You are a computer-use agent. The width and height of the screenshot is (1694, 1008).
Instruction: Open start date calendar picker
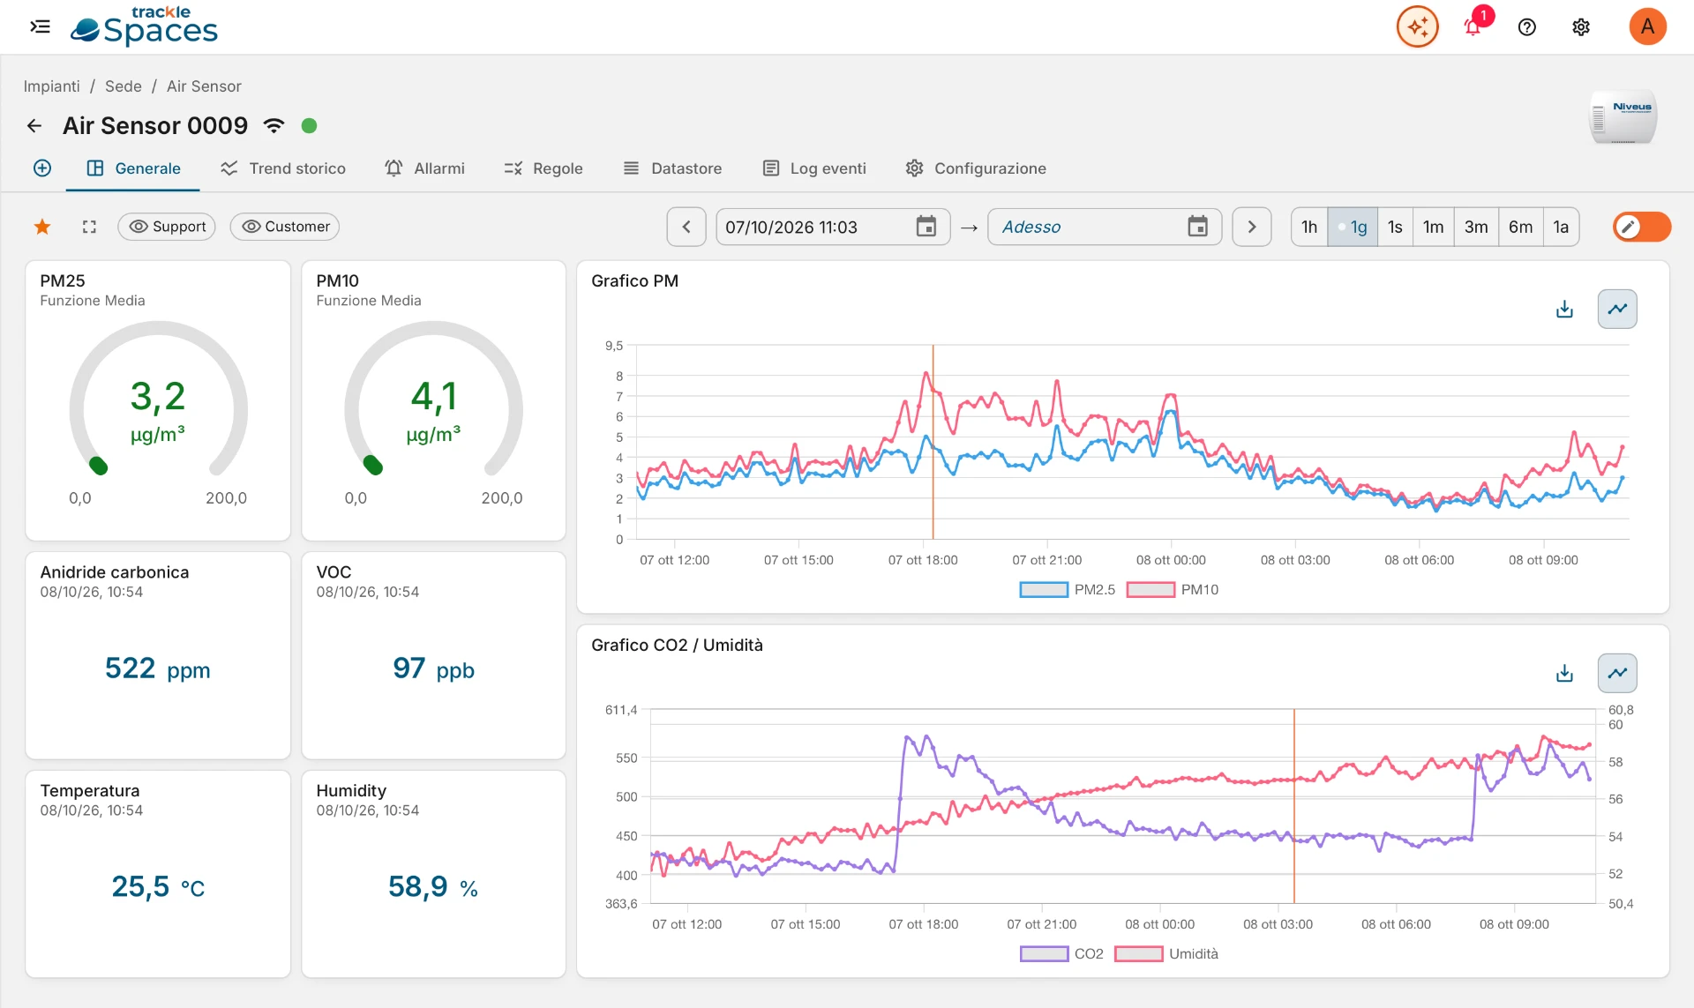pyautogui.click(x=926, y=227)
